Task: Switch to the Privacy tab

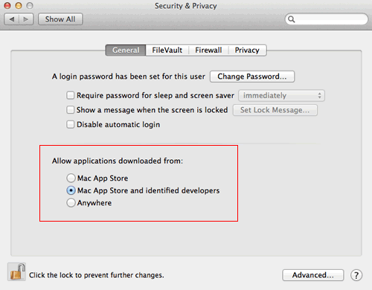Action: (247, 51)
